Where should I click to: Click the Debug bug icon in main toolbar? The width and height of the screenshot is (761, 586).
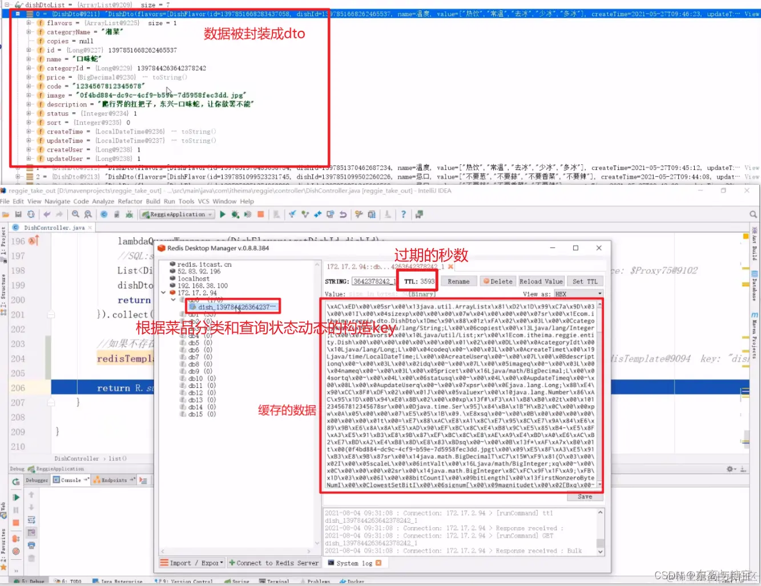pos(235,215)
